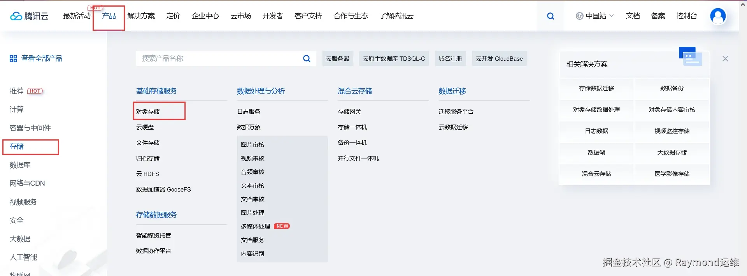Click the 域名注册 quick tag
The width and height of the screenshot is (747, 276).
pyautogui.click(x=451, y=58)
